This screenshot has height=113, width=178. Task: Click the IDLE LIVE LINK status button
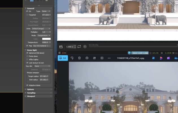[140, 53]
